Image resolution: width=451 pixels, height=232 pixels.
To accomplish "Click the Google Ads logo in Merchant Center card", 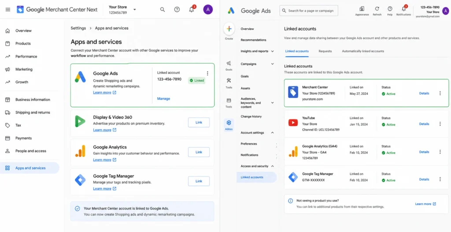I will pos(80,77).
